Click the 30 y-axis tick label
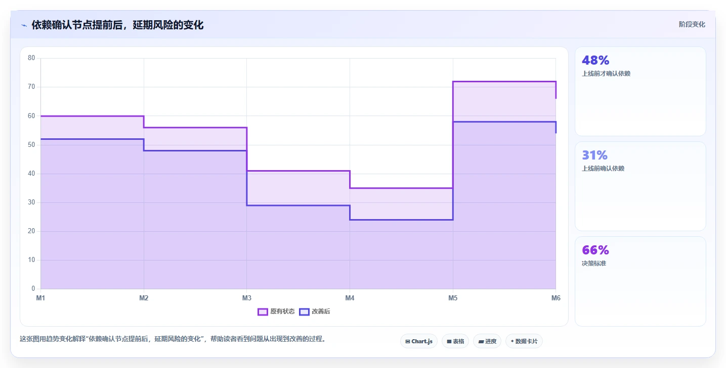 click(31, 202)
